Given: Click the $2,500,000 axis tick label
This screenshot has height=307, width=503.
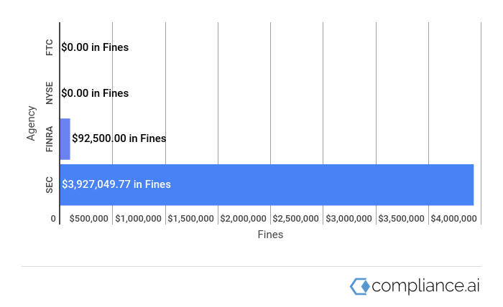Looking at the screenshot, I should (x=296, y=219).
